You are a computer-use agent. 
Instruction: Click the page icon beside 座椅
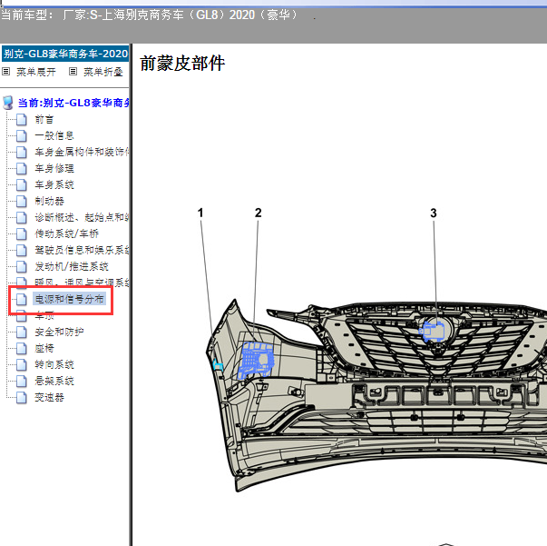(22, 348)
